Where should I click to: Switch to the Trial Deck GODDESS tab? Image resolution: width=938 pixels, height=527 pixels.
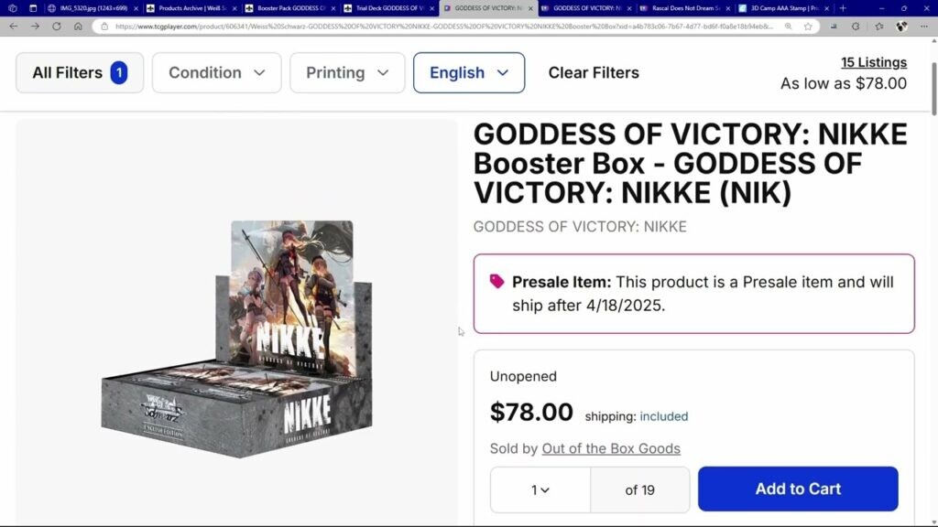click(388, 8)
